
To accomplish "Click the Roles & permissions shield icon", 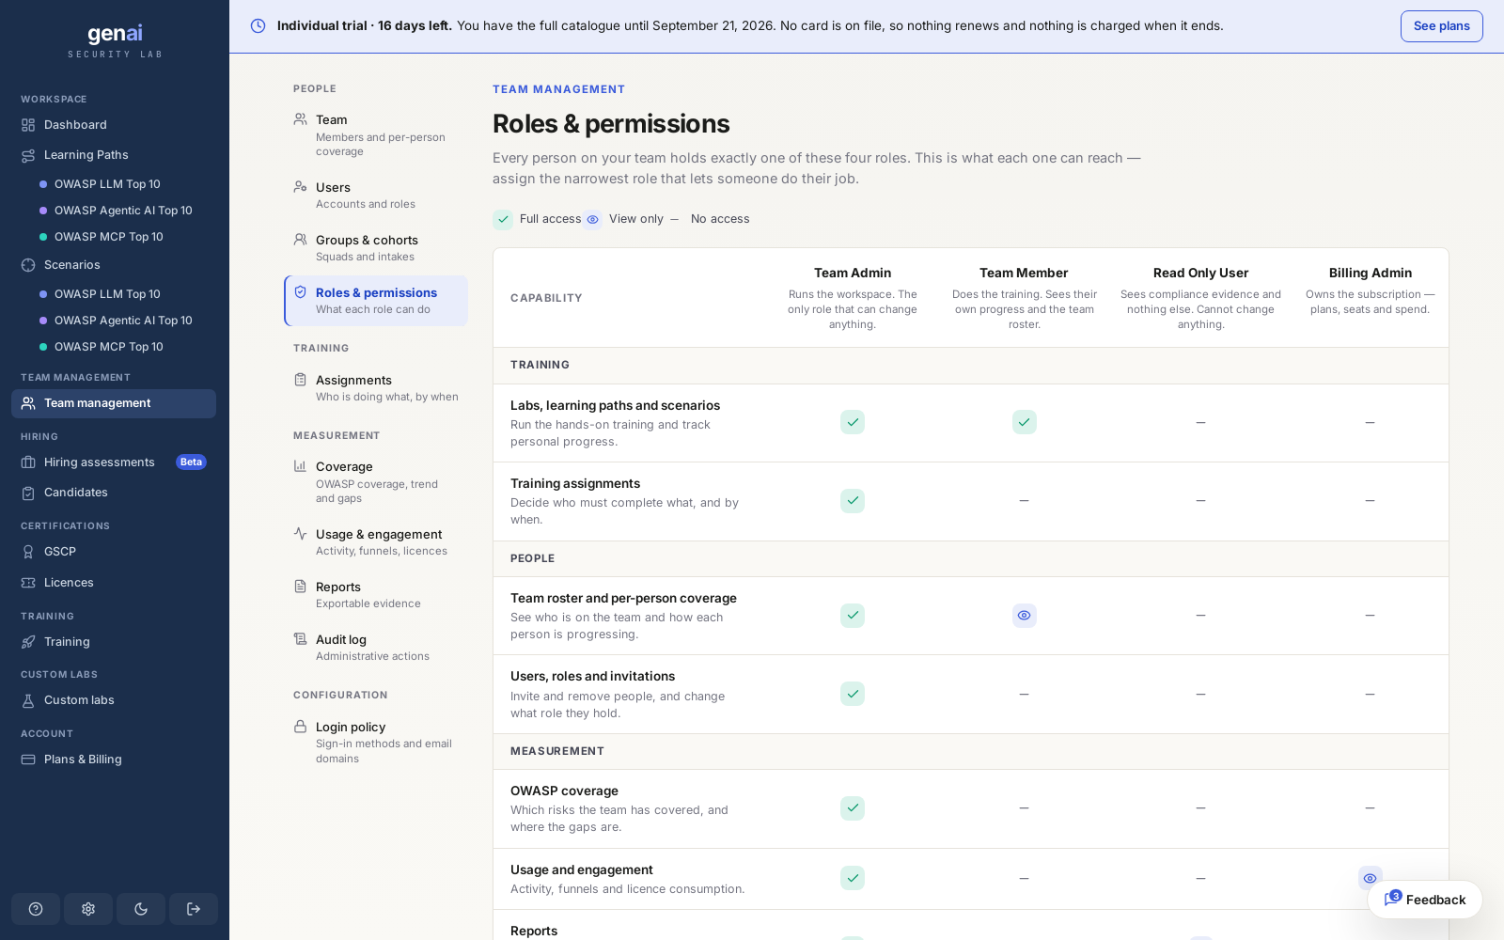I will 301,292.
